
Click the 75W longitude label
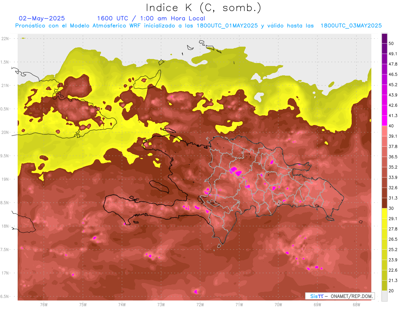(83, 305)
